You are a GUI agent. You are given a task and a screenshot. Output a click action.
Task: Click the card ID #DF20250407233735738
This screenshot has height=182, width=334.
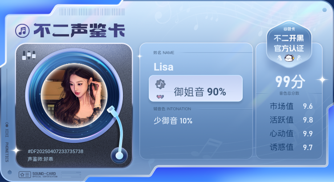tap(55, 151)
